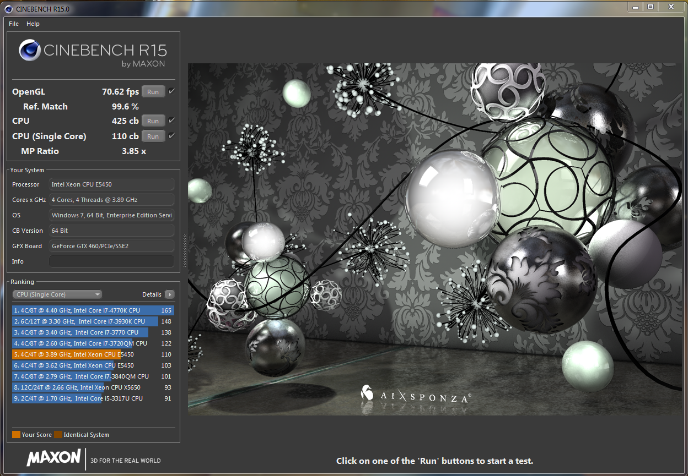Toggle the CPU test checkmark
This screenshot has height=476, width=688.
[x=172, y=121]
